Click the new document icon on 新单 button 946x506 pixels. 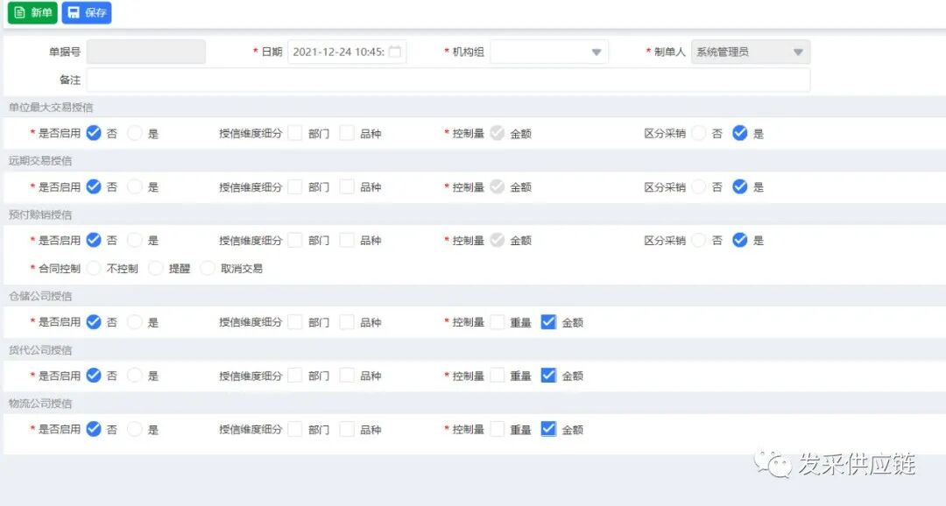pyautogui.click(x=19, y=12)
